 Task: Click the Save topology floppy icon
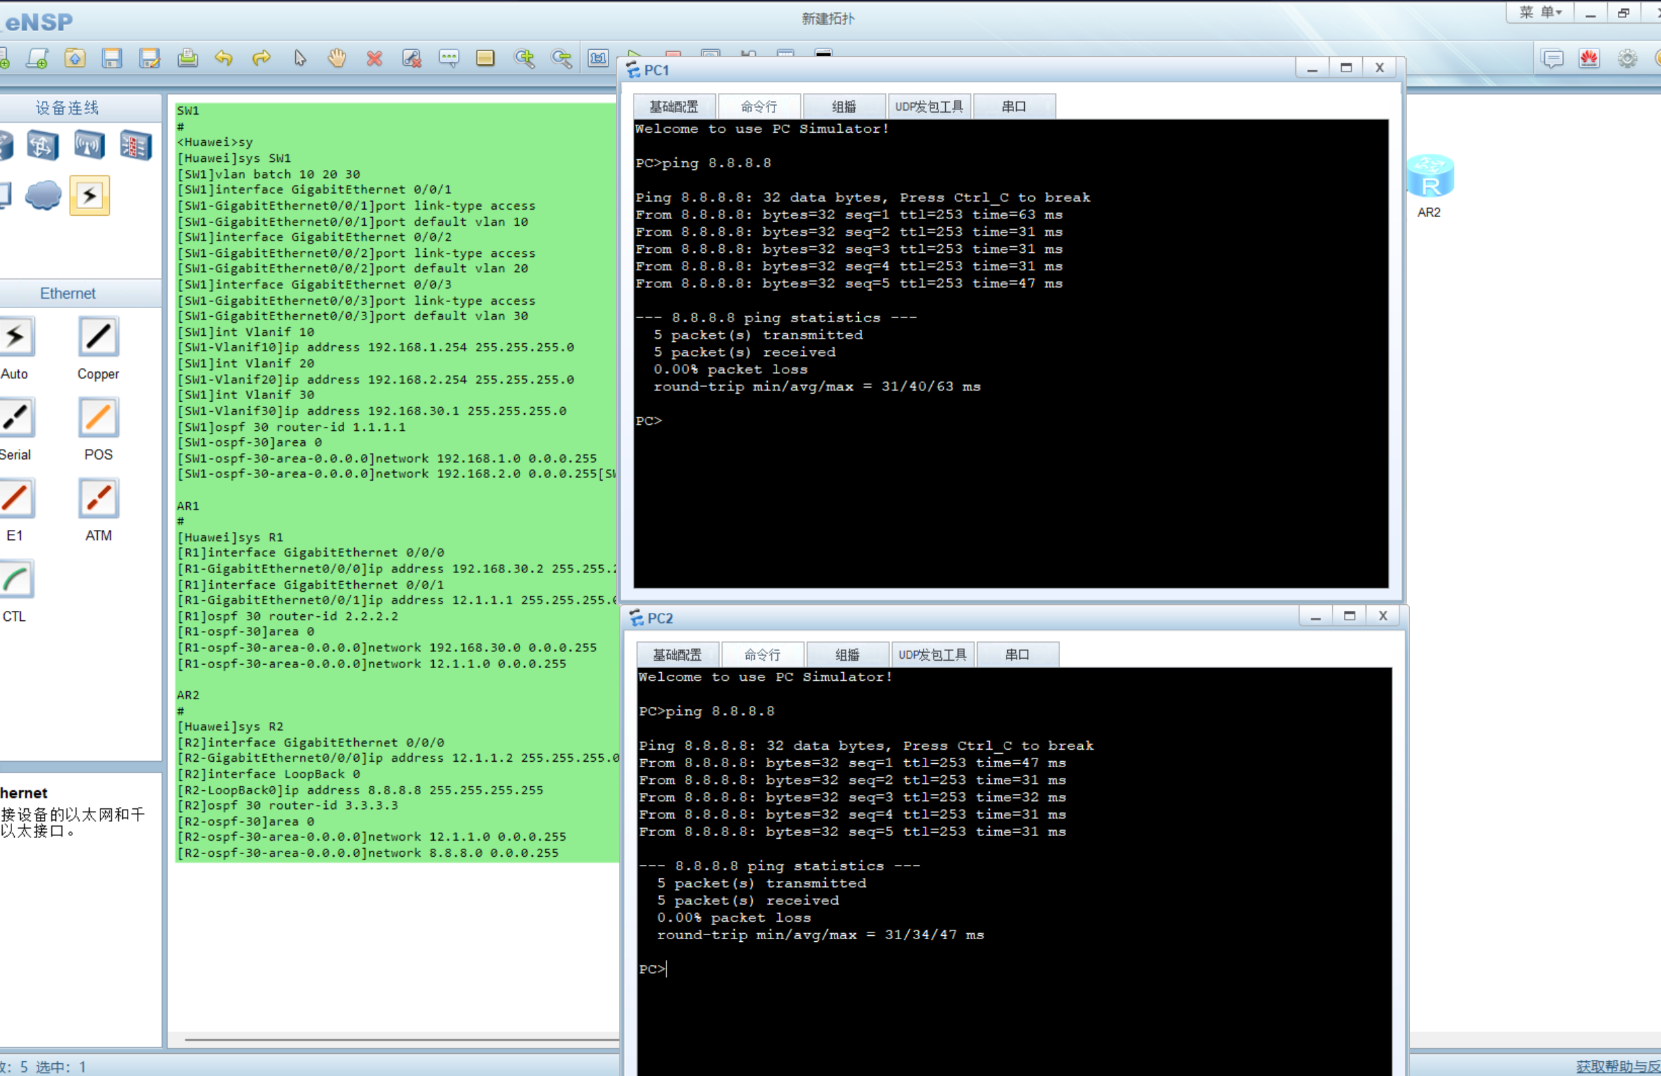[x=112, y=59]
